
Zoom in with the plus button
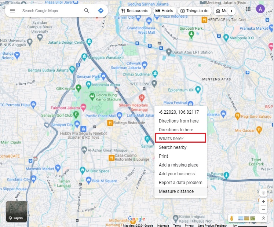click(x=263, y=201)
